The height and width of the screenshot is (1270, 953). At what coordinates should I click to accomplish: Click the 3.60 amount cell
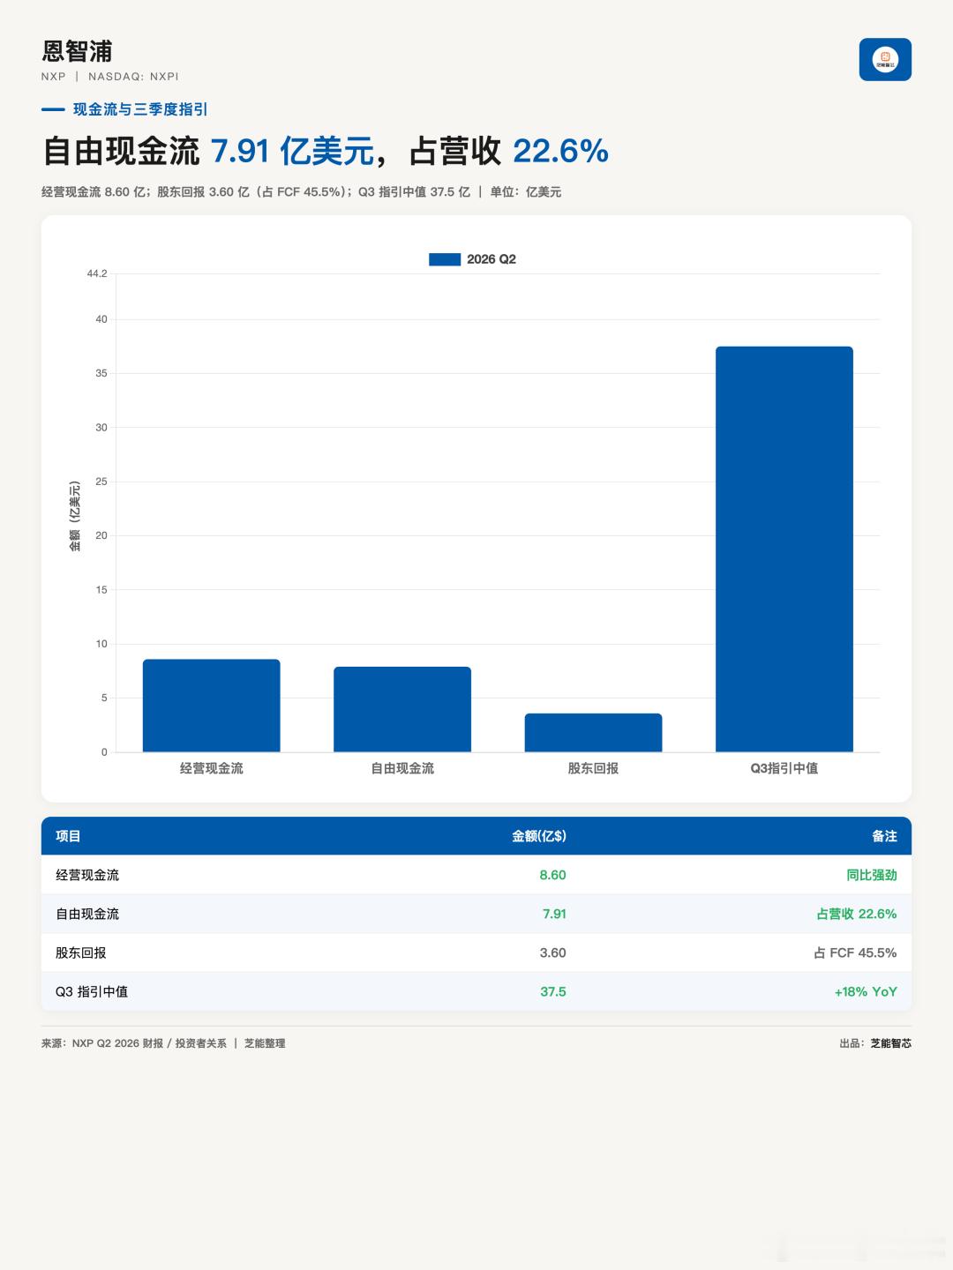[553, 952]
